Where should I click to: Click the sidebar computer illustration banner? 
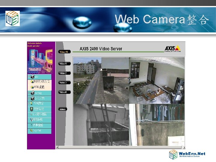(40, 61)
